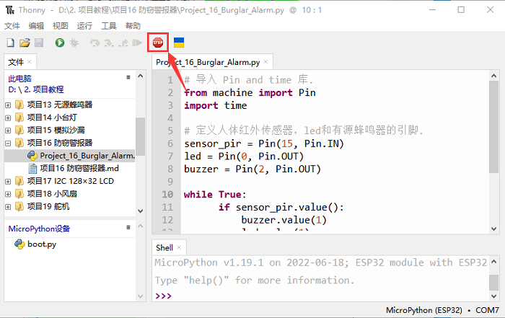Image resolution: width=505 pixels, height=318 pixels.
Task: Click the Ukraine flag support icon
Action: [x=178, y=43]
